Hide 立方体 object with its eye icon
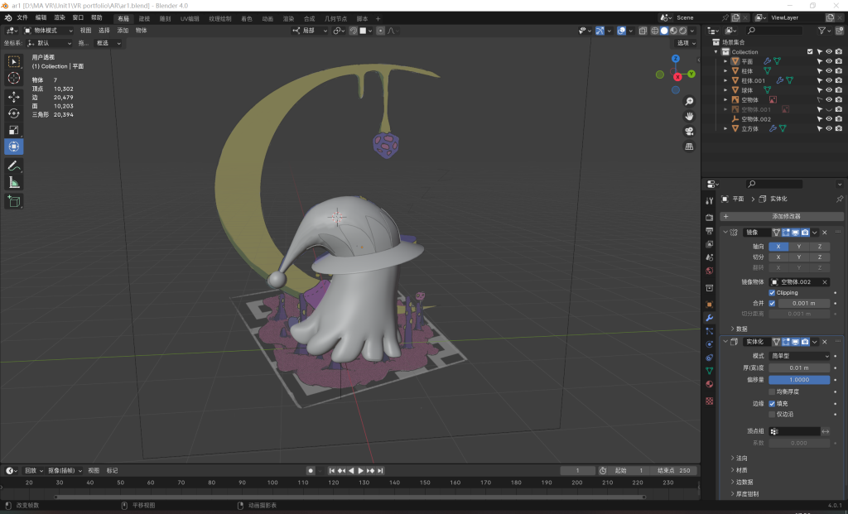Screen dimensions: 848x514 828,128
